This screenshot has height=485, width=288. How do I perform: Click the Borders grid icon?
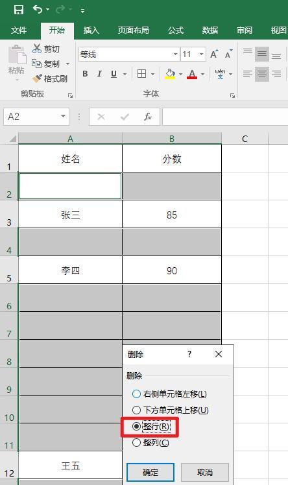click(x=141, y=74)
